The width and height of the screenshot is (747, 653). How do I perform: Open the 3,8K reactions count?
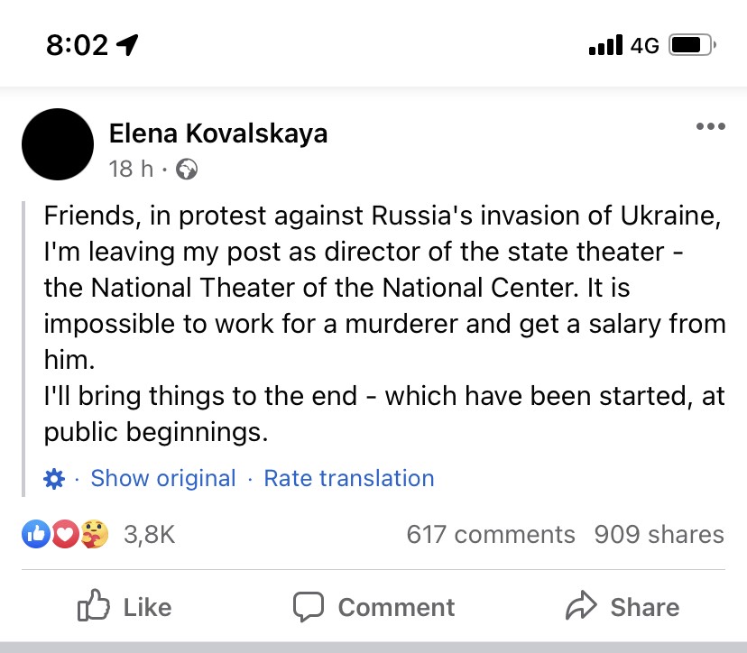pyautogui.click(x=149, y=535)
